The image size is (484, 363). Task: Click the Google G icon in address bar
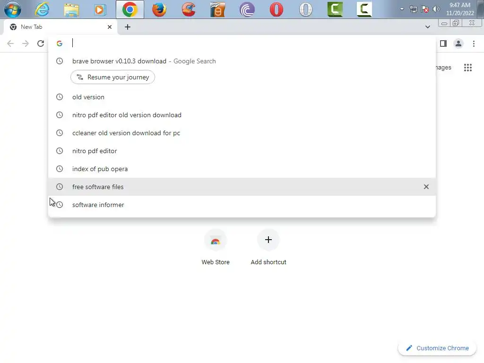60,43
